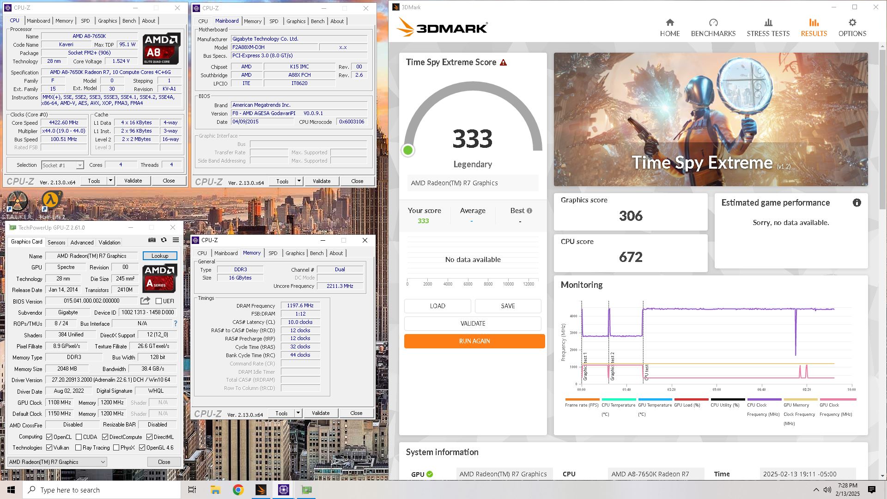Open the GPU-Z hamburger menu icon
Screen dimensions: 887x499
[x=176, y=240]
